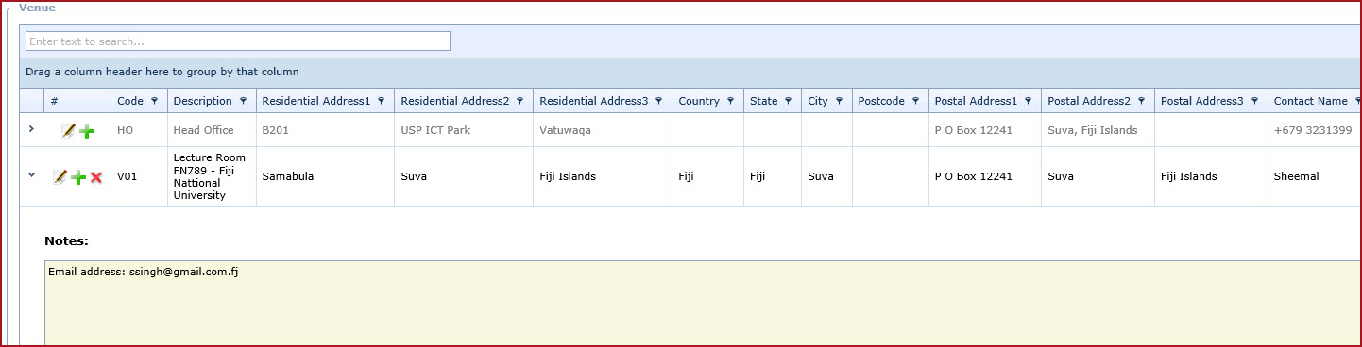Edit the V01 venue row
The width and height of the screenshot is (1362, 347).
click(60, 176)
